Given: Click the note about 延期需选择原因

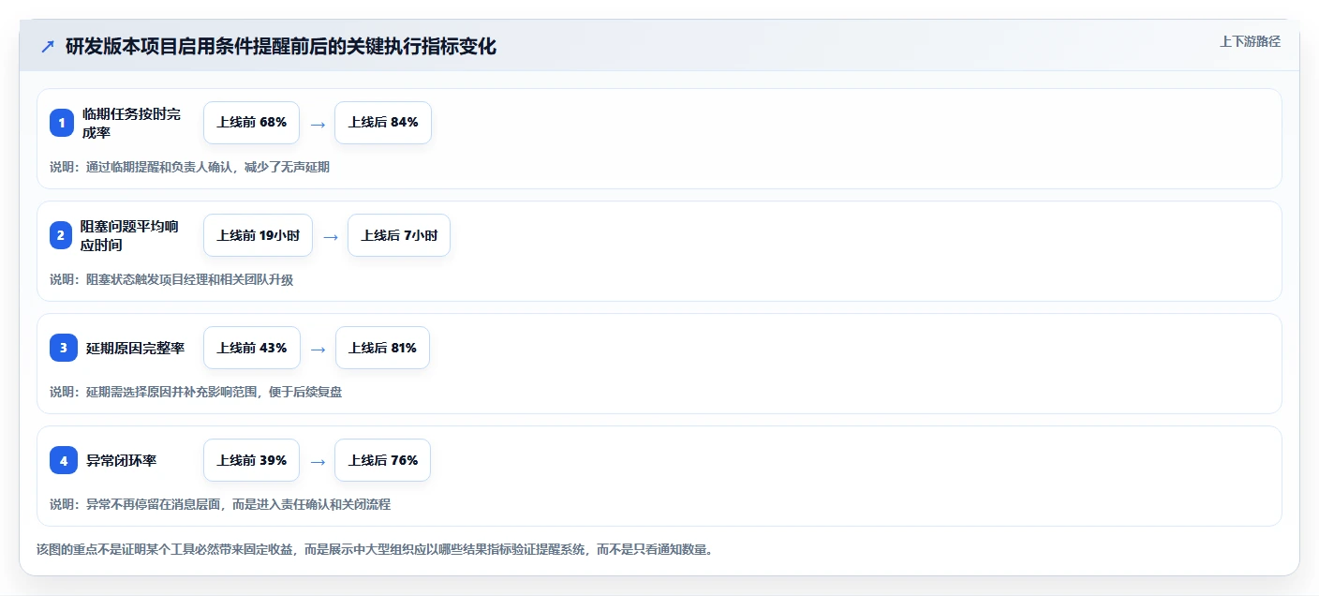Looking at the screenshot, I should (196, 392).
